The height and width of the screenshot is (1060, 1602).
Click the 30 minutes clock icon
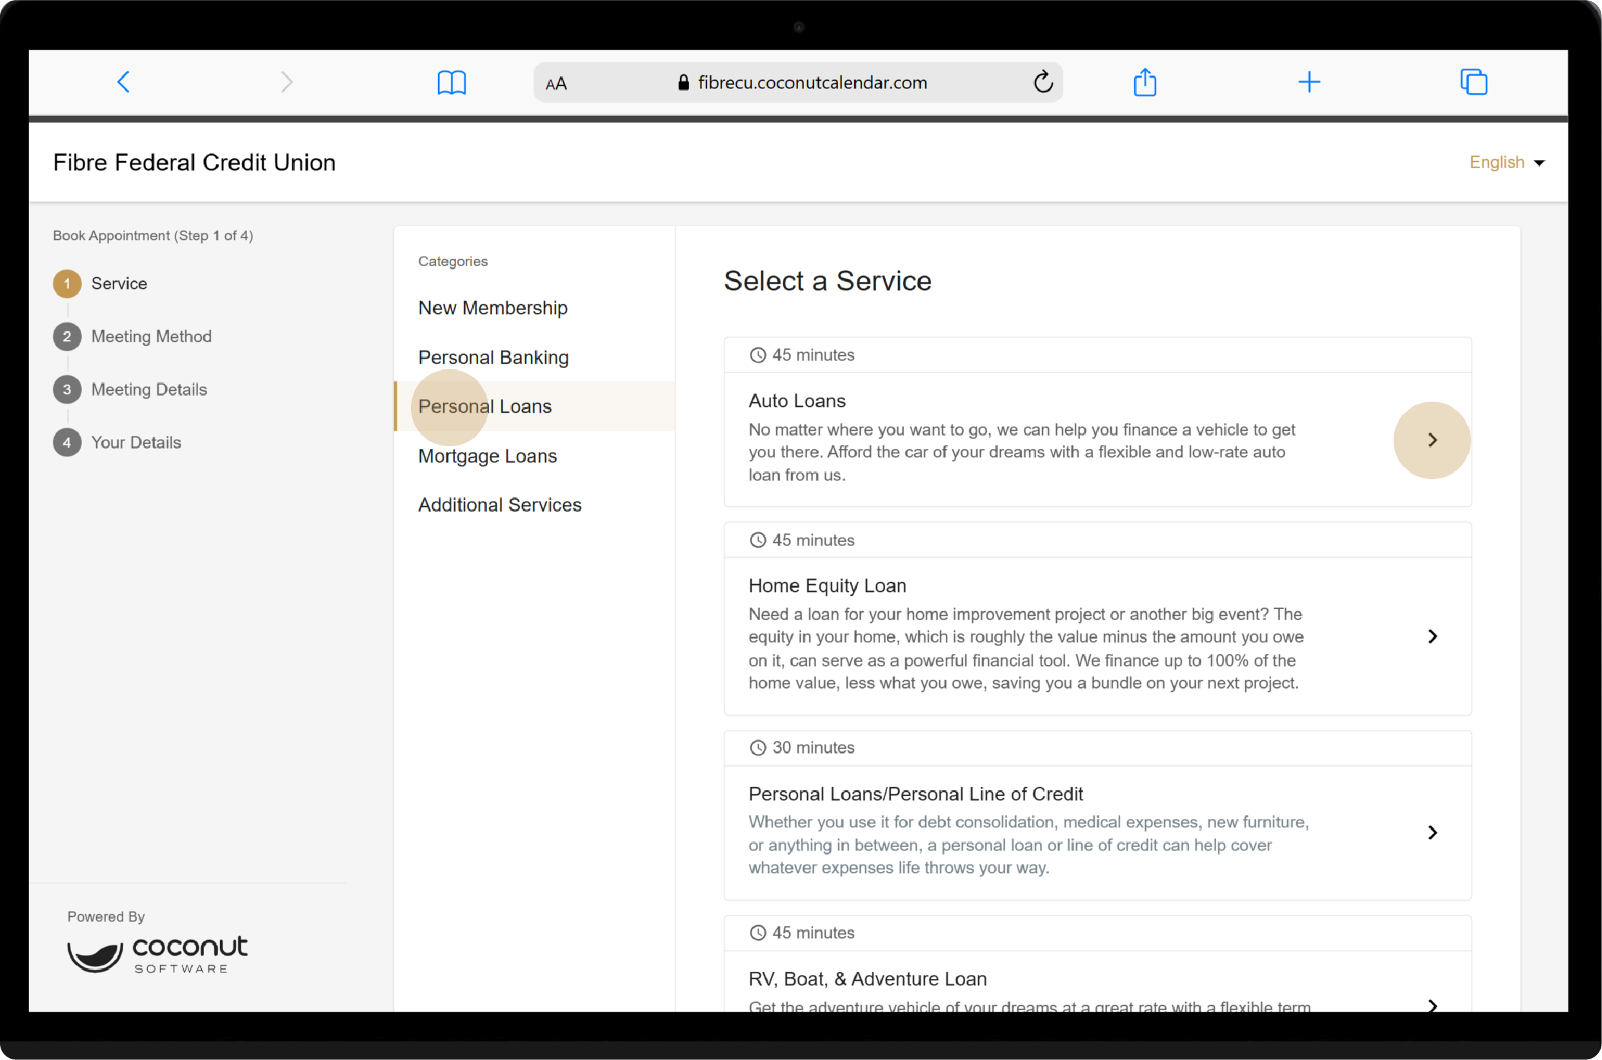[x=757, y=748]
